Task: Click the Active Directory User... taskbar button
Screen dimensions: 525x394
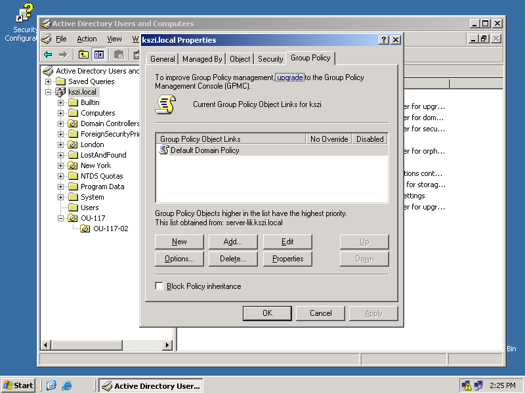Action: coord(152,386)
